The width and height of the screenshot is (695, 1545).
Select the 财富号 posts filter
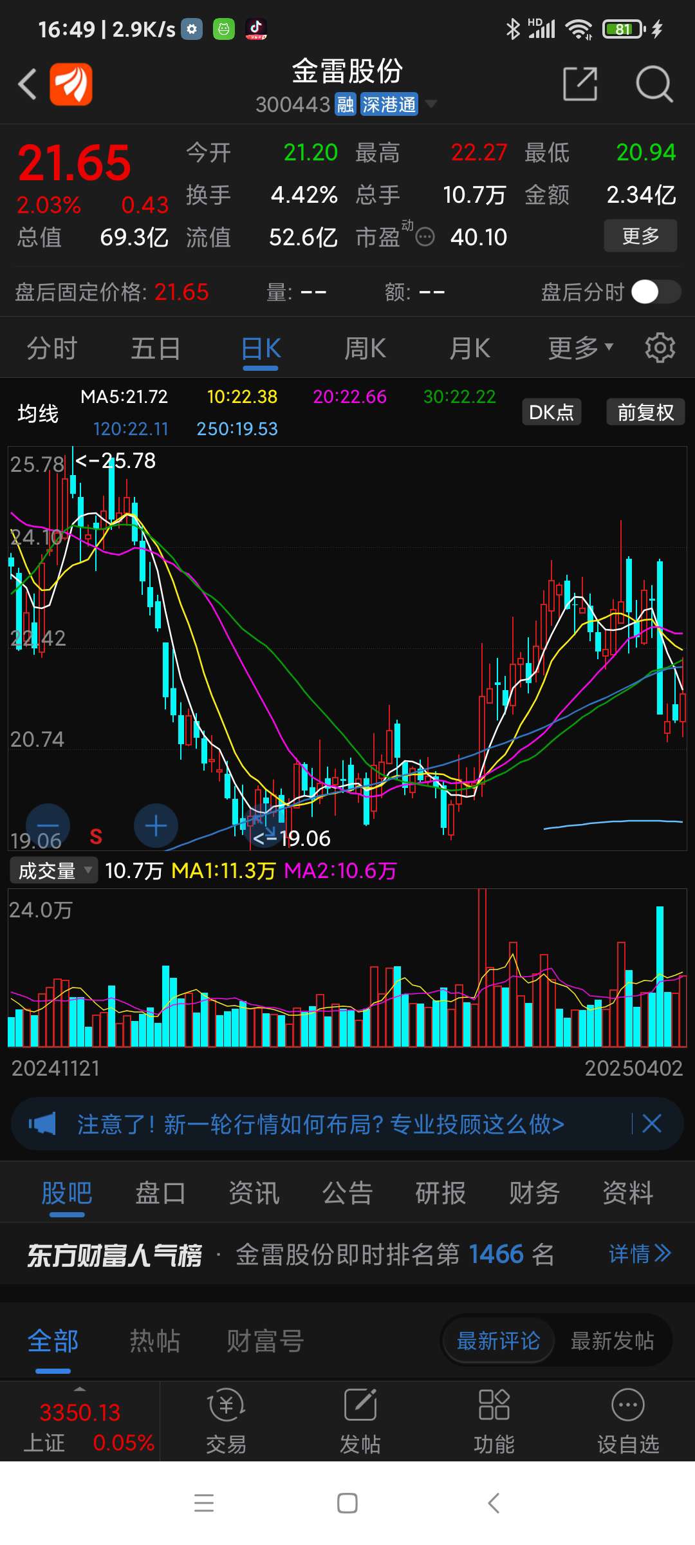[264, 1341]
